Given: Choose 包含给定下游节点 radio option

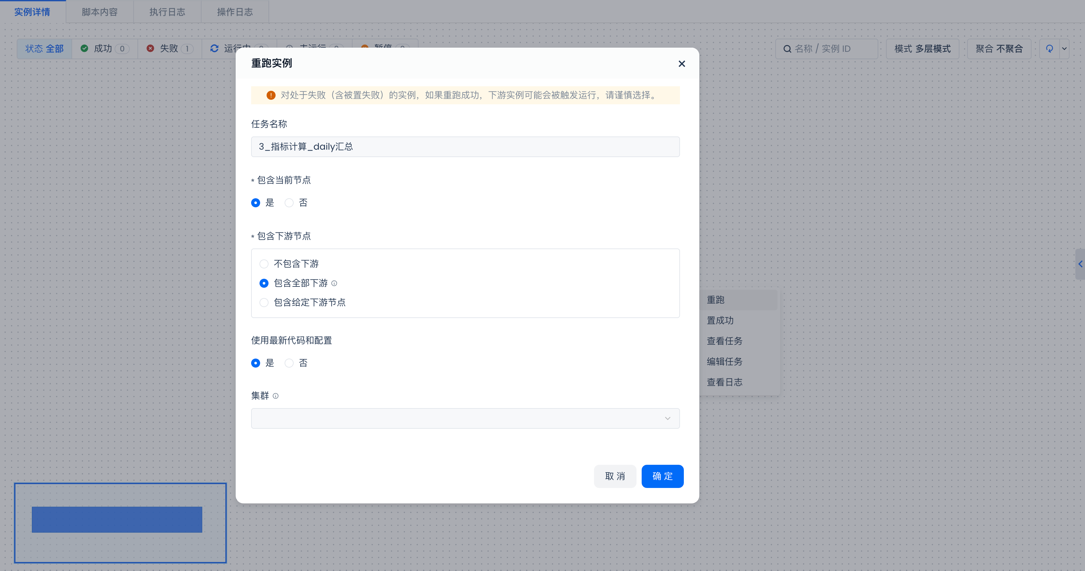Looking at the screenshot, I should pos(264,303).
